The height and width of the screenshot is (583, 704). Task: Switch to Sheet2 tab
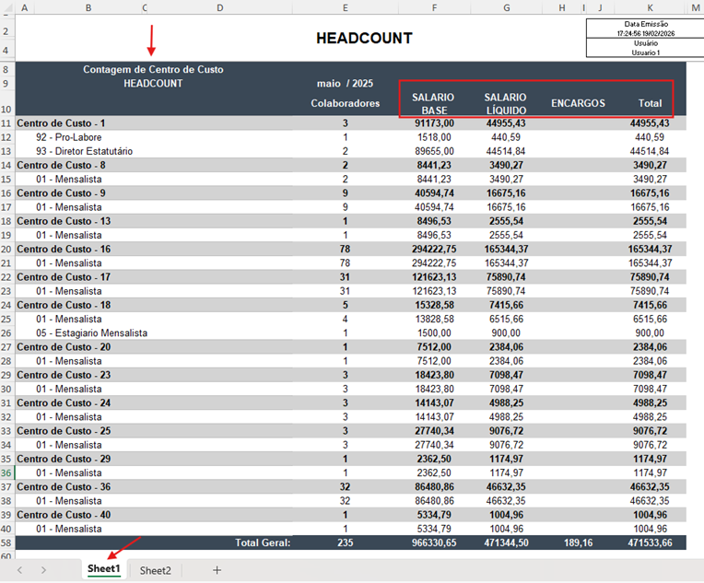pyautogui.click(x=156, y=570)
